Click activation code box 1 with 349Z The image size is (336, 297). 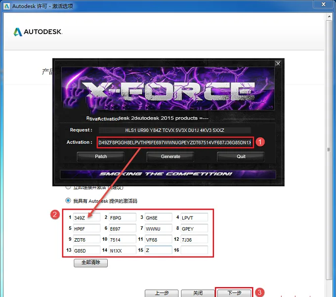tap(86, 217)
